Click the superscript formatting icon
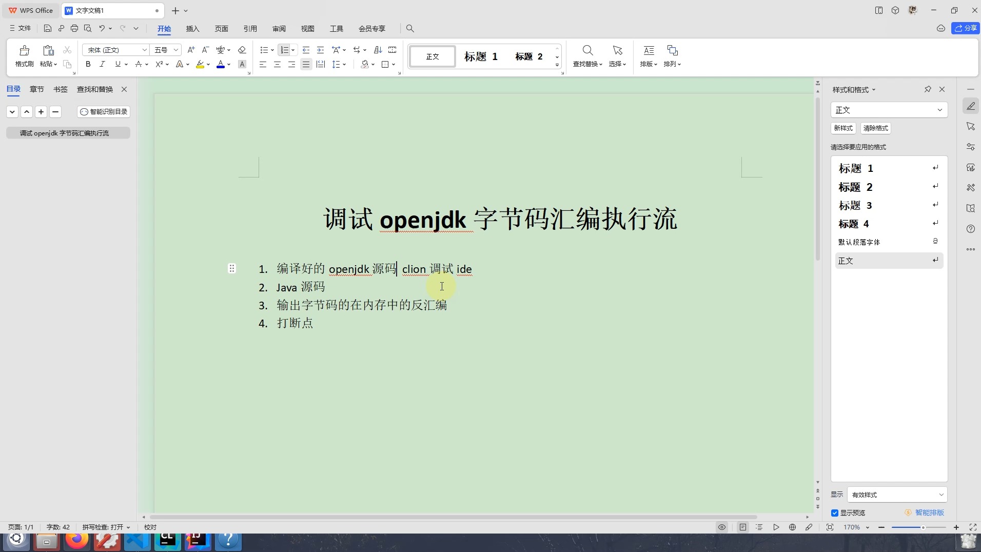Image resolution: width=981 pixels, height=552 pixels. click(160, 64)
